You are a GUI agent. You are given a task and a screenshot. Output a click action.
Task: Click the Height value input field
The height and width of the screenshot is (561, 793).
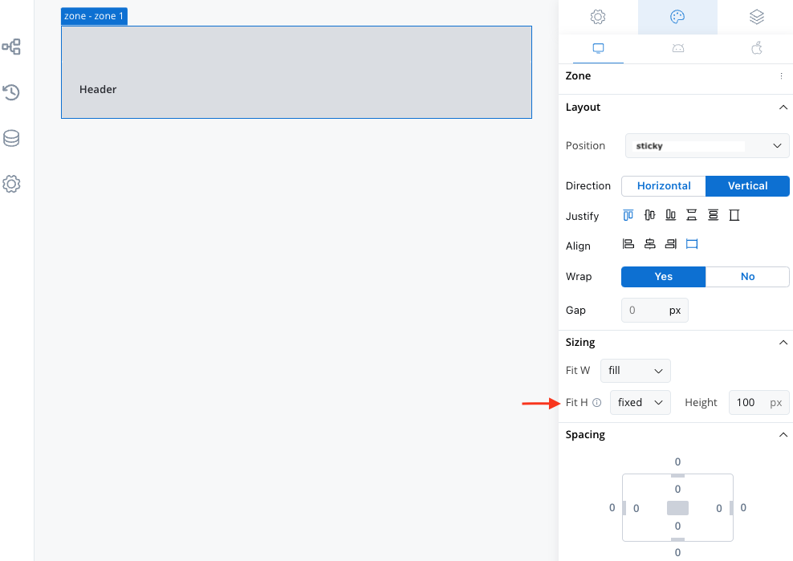pyautogui.click(x=758, y=403)
